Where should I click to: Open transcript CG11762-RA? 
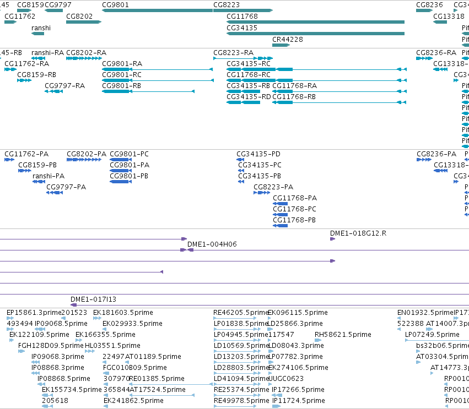(27, 64)
